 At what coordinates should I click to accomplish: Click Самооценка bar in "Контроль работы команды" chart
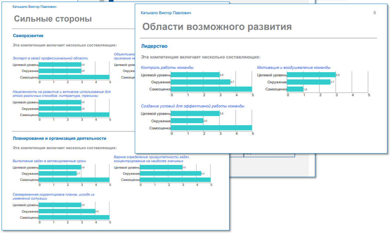pyautogui.click(x=211, y=89)
